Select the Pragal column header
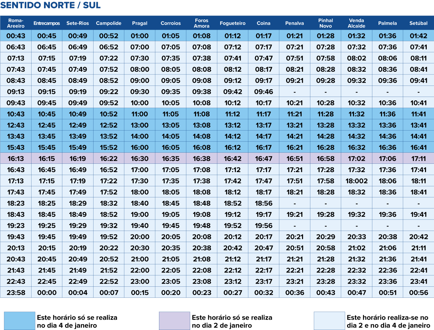The image size is (434, 330). [x=140, y=23]
